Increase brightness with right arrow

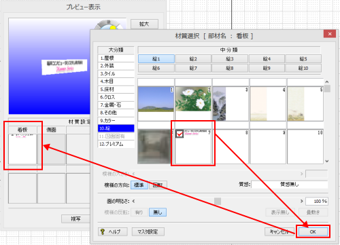301,201
